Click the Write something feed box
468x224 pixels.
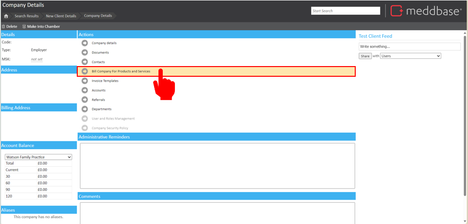tap(409, 47)
